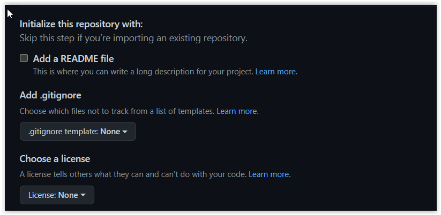Screen dimensions: 441x215
Task: Click the "A license tells others" description text
Action: pos(133,174)
